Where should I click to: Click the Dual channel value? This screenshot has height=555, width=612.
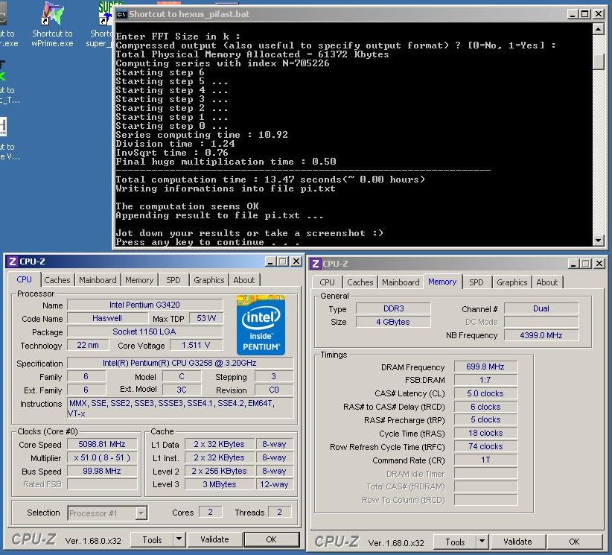(x=541, y=308)
